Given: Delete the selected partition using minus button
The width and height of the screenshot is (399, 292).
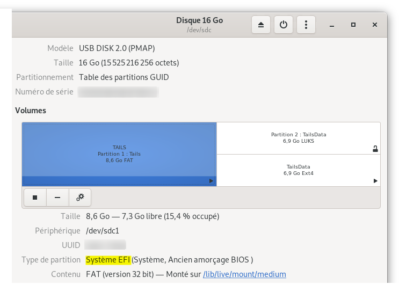Looking at the screenshot, I should (x=57, y=198).
